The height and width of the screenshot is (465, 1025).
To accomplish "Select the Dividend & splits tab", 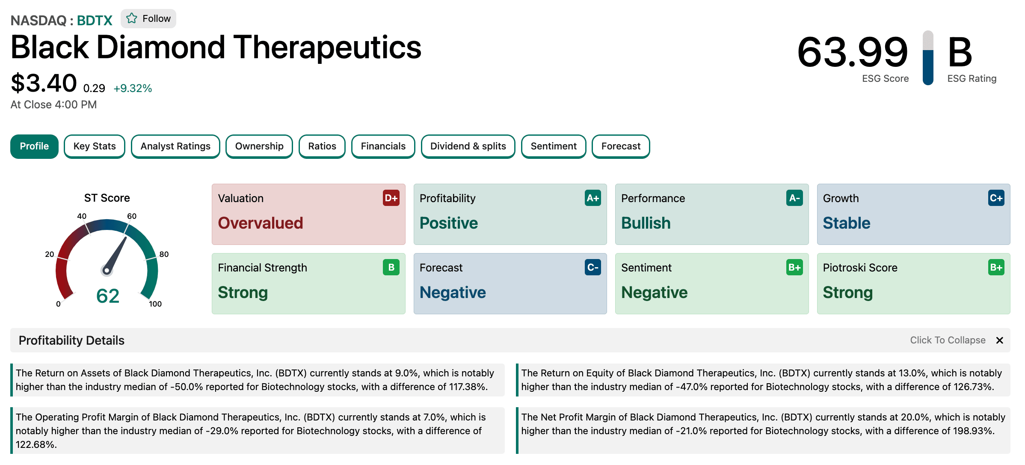I will click(468, 146).
